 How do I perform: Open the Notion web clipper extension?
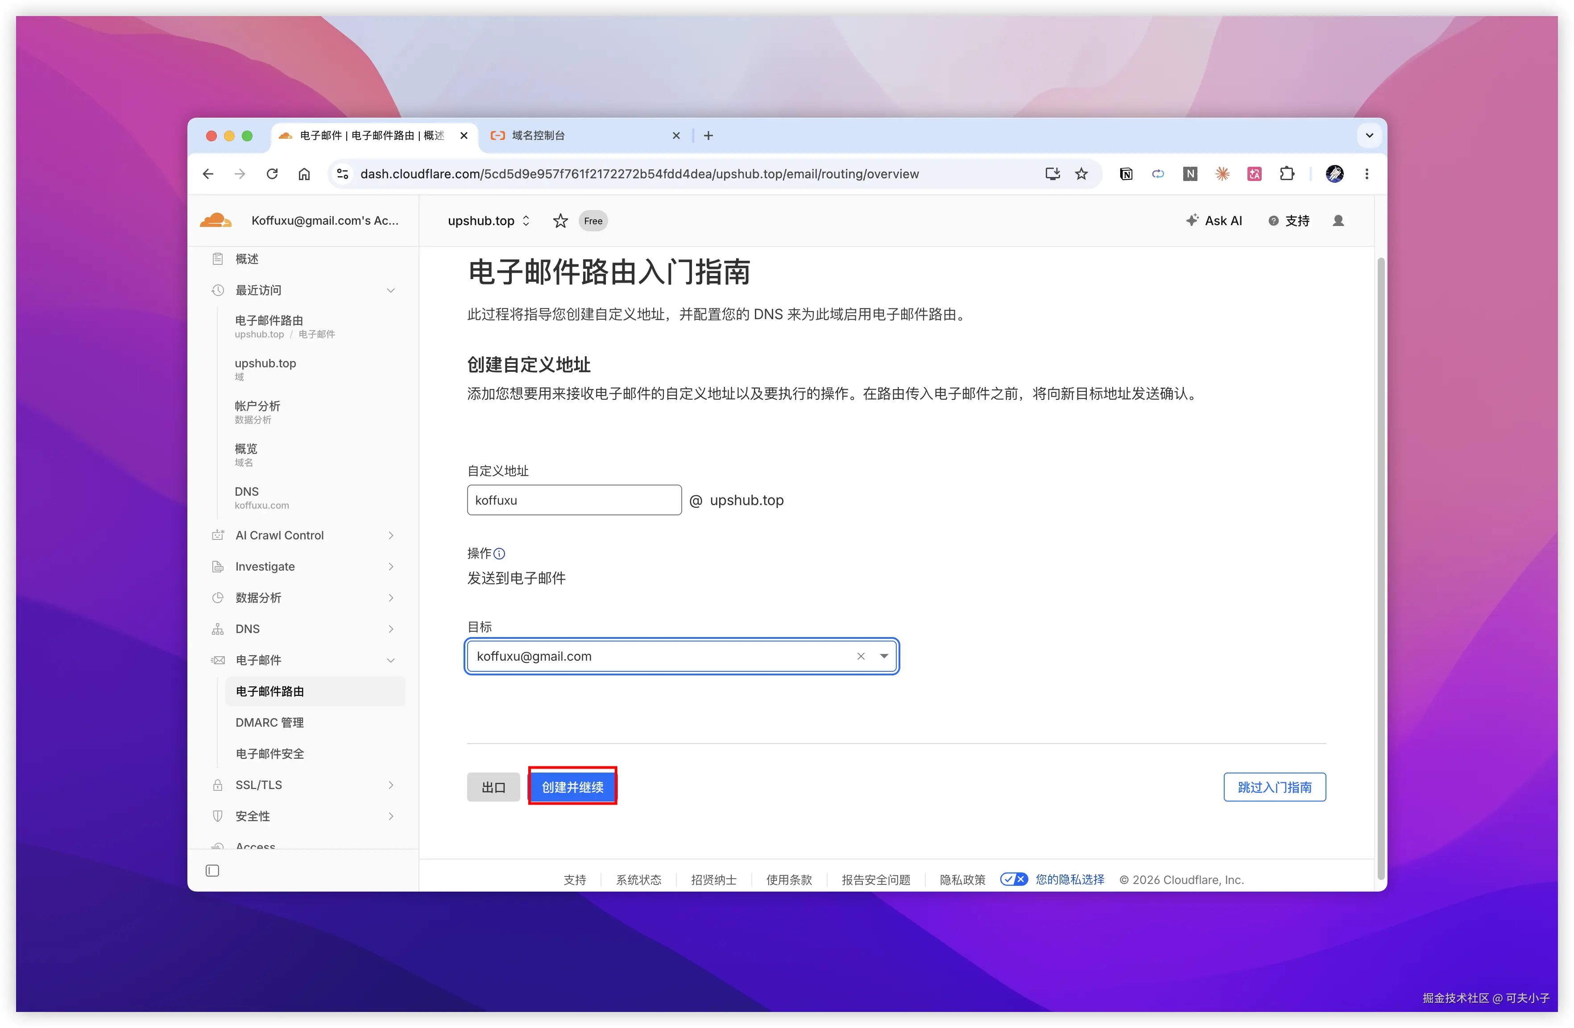[x=1126, y=174]
